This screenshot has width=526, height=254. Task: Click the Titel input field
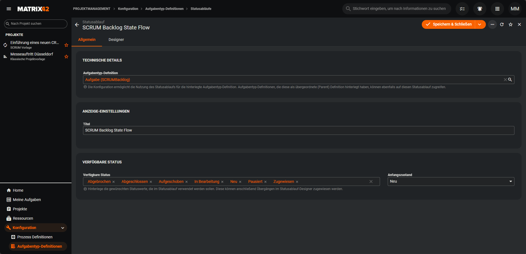(x=298, y=130)
